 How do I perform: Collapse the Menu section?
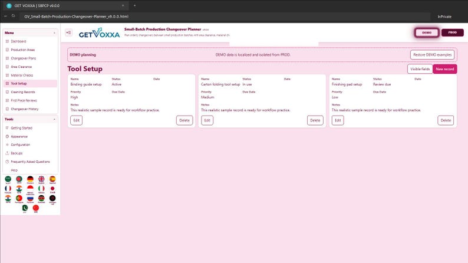coord(54,33)
